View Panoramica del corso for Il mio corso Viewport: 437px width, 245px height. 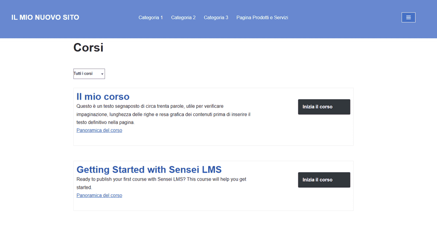(99, 130)
